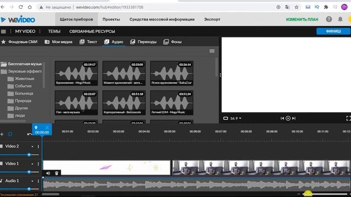Open Экспорт in top navigation

click(212, 20)
